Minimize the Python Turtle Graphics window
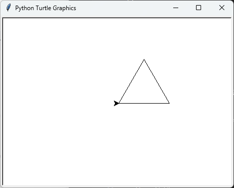The height and width of the screenshot is (188, 234). [176, 8]
